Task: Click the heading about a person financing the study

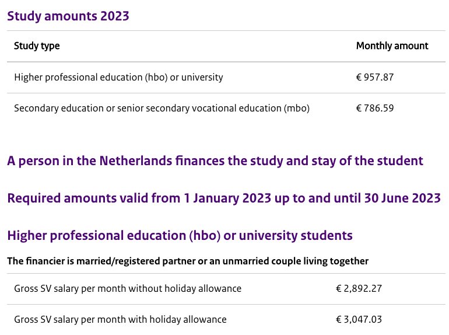Action: point(215,161)
